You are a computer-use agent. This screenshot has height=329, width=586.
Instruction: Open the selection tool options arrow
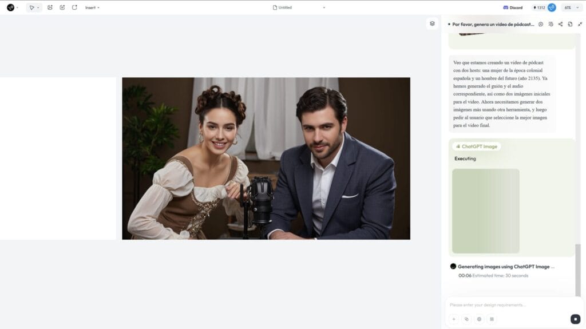38,7
